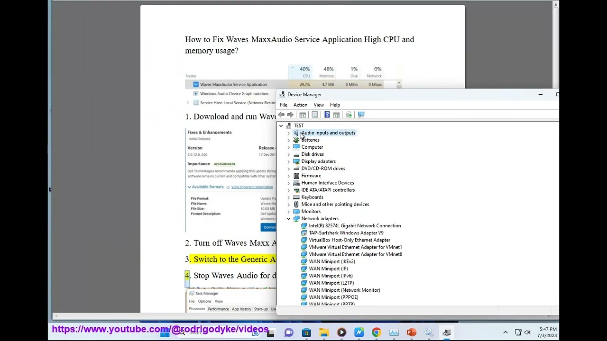Expand the Display adapters category

[288, 162]
